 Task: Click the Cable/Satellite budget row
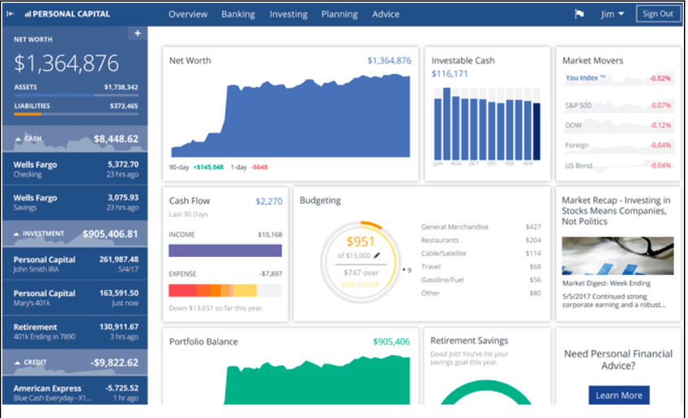[x=481, y=253]
